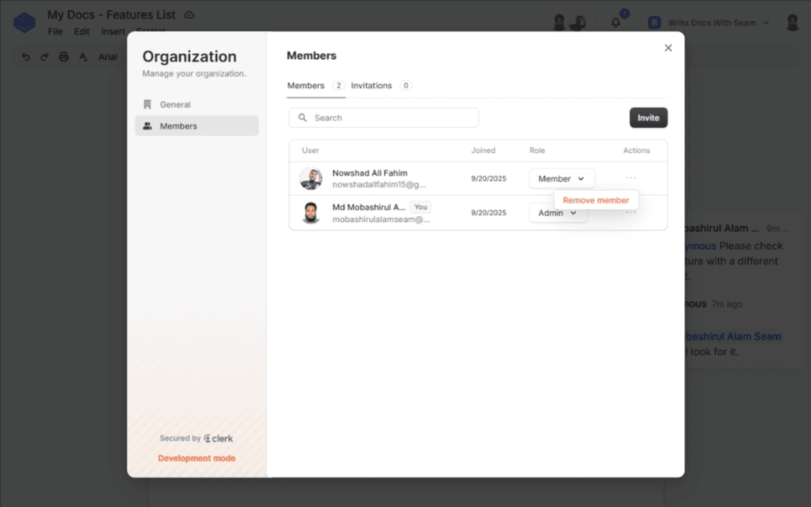
Task: Select Remove member from the menu
Action: (x=596, y=200)
